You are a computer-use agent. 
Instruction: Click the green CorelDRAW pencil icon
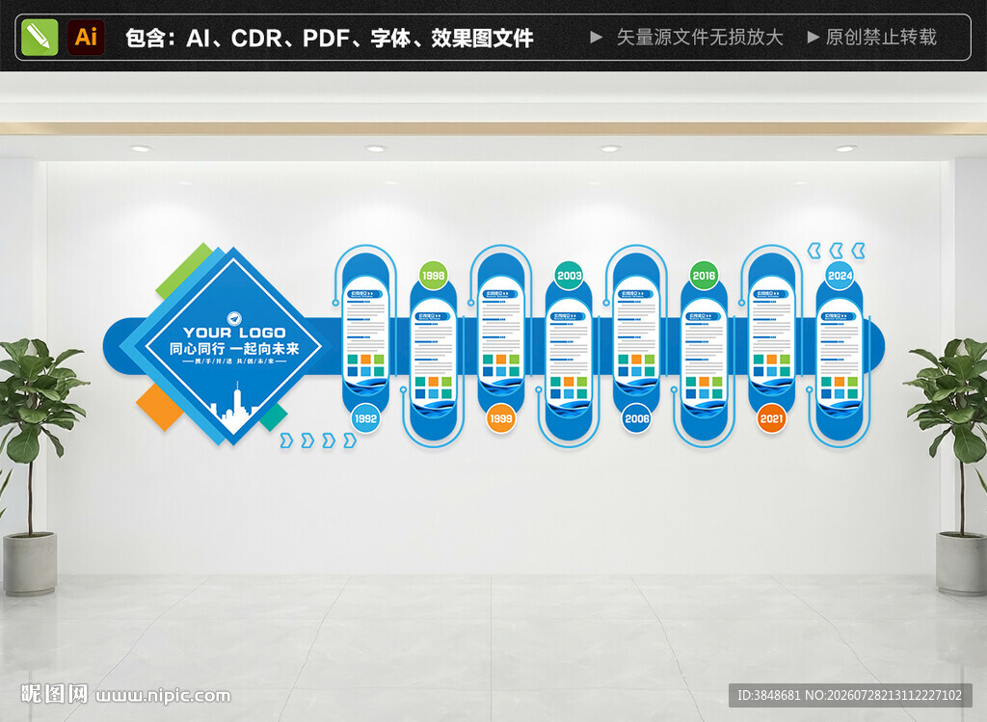(39, 38)
